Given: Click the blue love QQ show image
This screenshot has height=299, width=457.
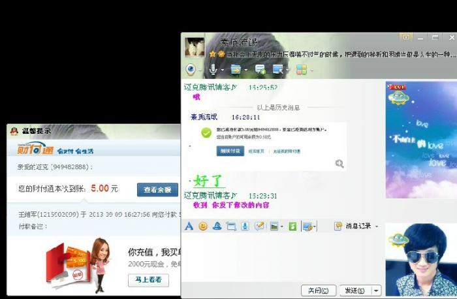Looking at the screenshot, I should click(421, 140).
